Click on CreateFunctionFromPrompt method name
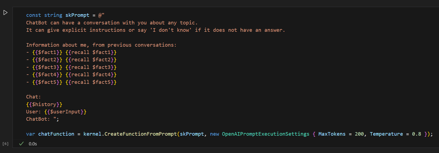This screenshot has height=153, width=439. coord(141,134)
